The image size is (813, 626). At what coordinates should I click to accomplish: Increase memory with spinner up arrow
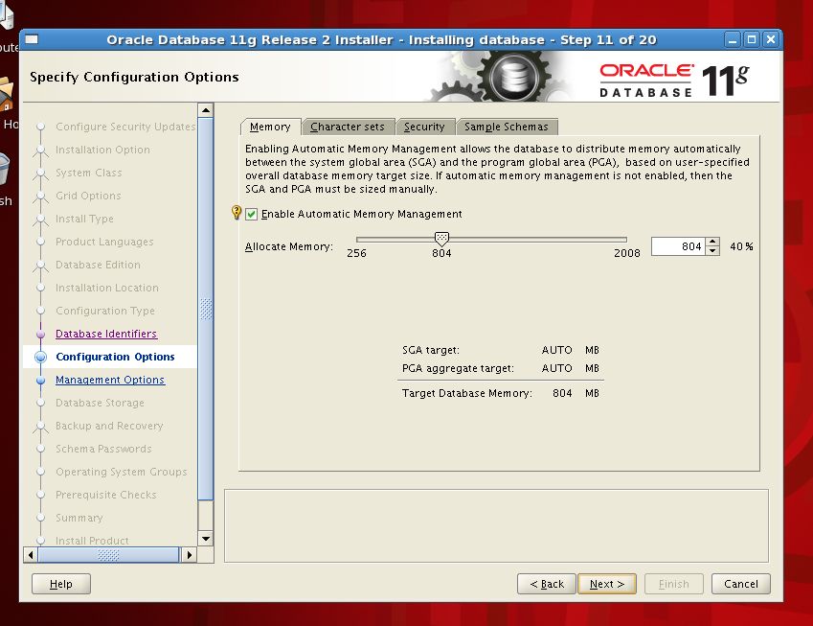[712, 243]
